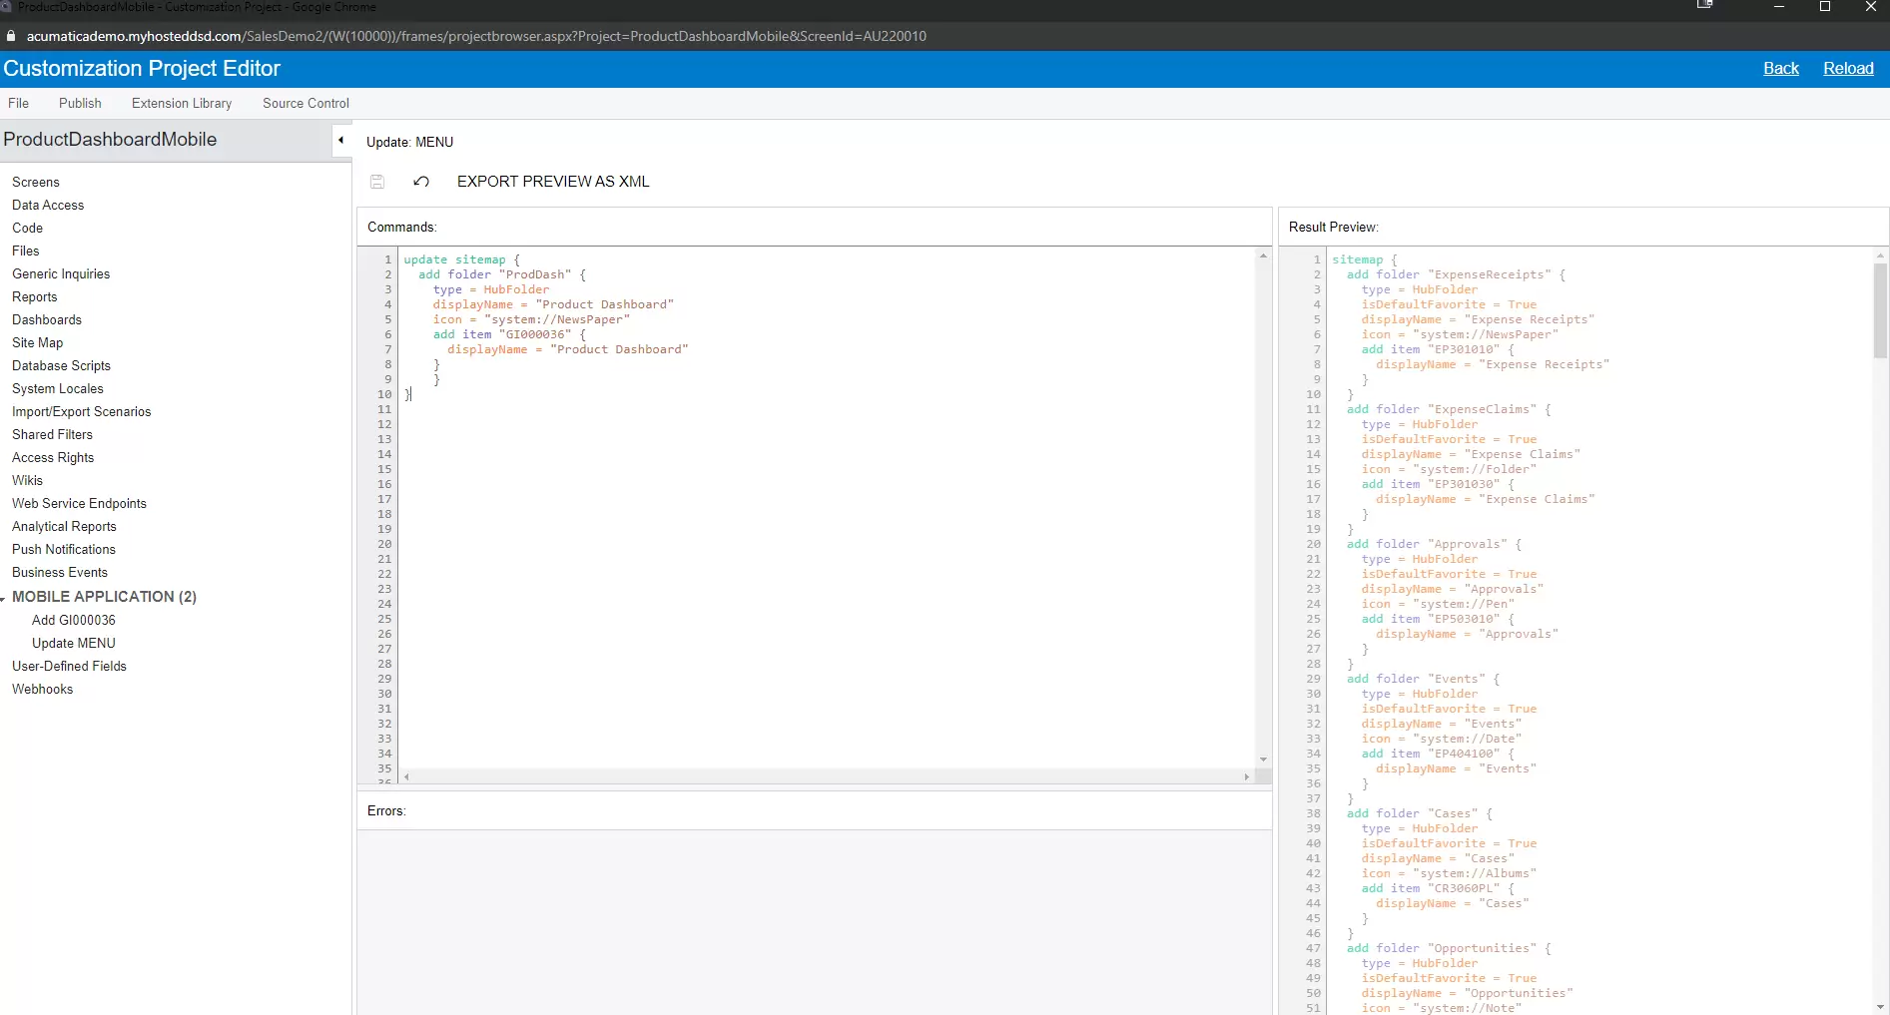Collapse the left navigation panel arrow

(341, 141)
